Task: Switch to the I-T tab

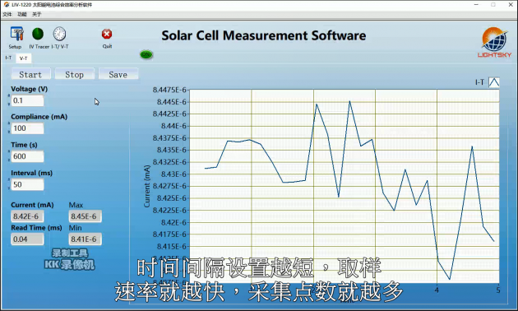Action: [8, 58]
